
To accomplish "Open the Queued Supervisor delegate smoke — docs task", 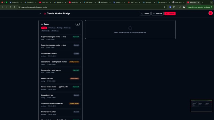I will [60, 46].
